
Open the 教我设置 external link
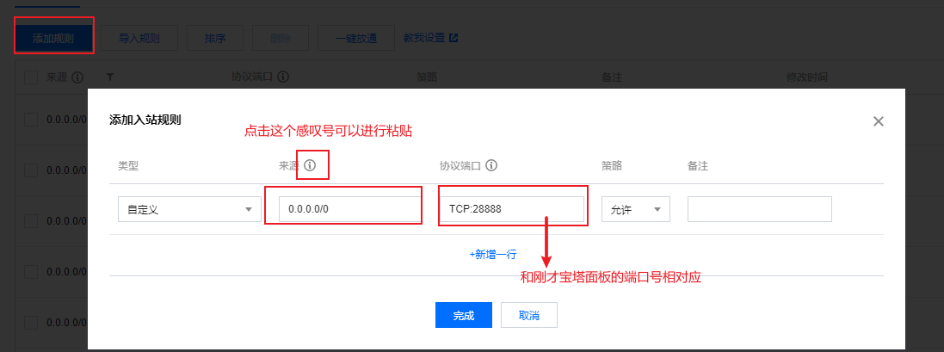[430, 38]
